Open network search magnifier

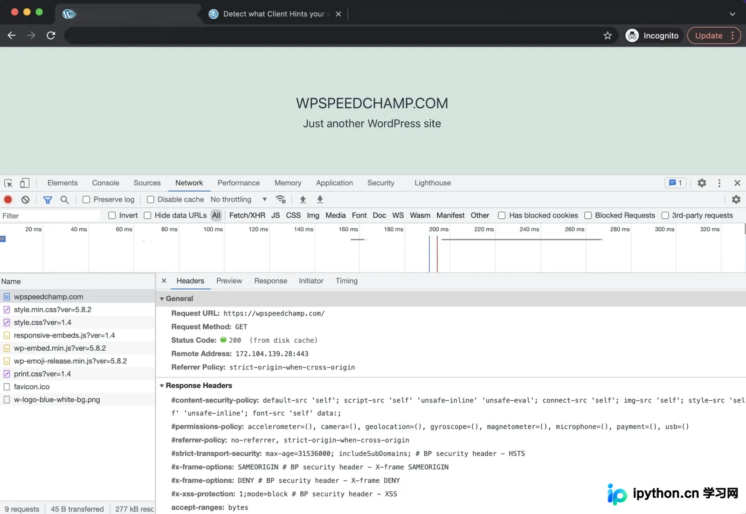point(65,200)
